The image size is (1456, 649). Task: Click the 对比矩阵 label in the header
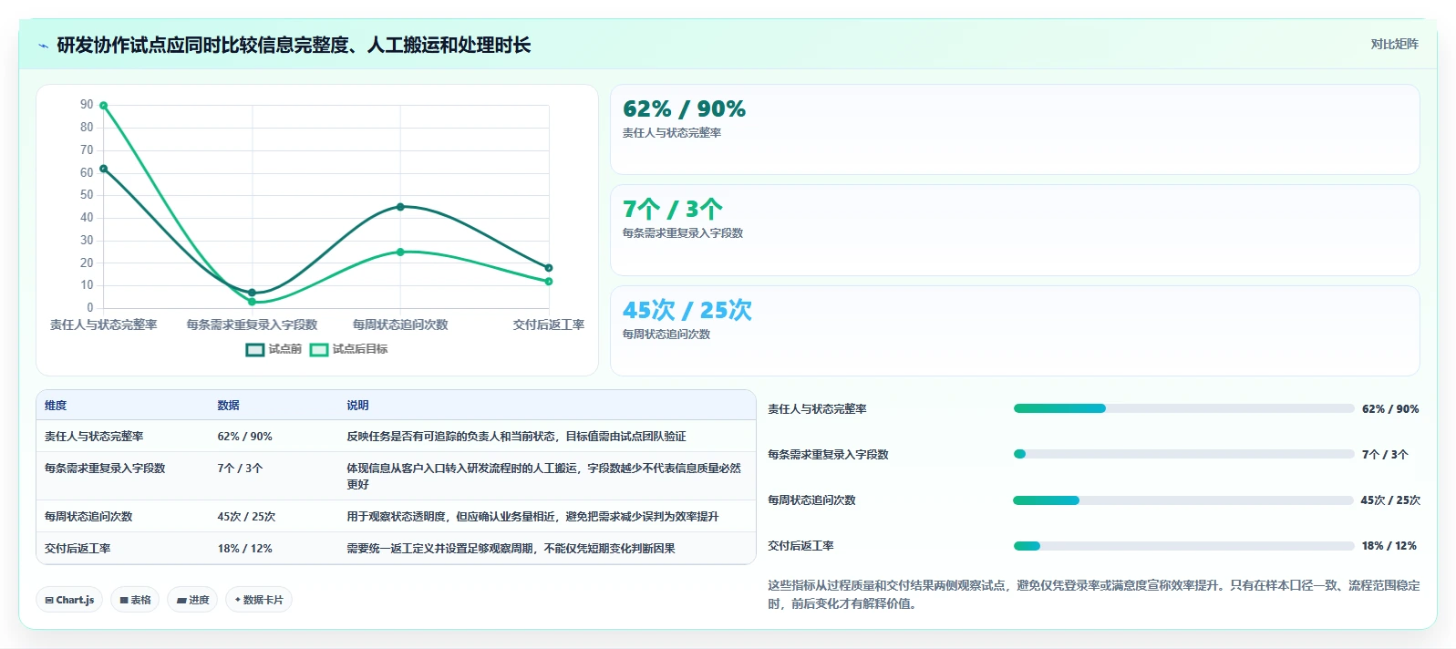click(x=1394, y=45)
